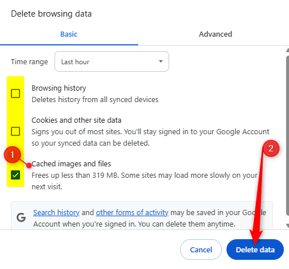This screenshot has height=269, width=289.
Task: Open the Time range dropdown
Action: coord(112,61)
